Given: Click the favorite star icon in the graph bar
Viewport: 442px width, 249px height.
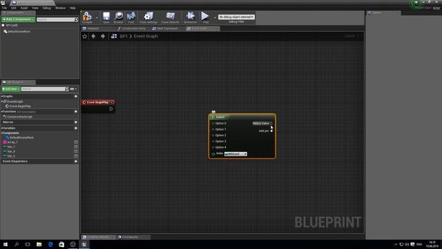Looking at the screenshot, I should coord(84,37).
